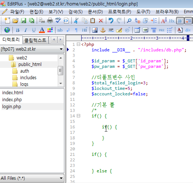Click the PRE tag icon
The width and height of the screenshot is (193, 183).
coord(161,30)
